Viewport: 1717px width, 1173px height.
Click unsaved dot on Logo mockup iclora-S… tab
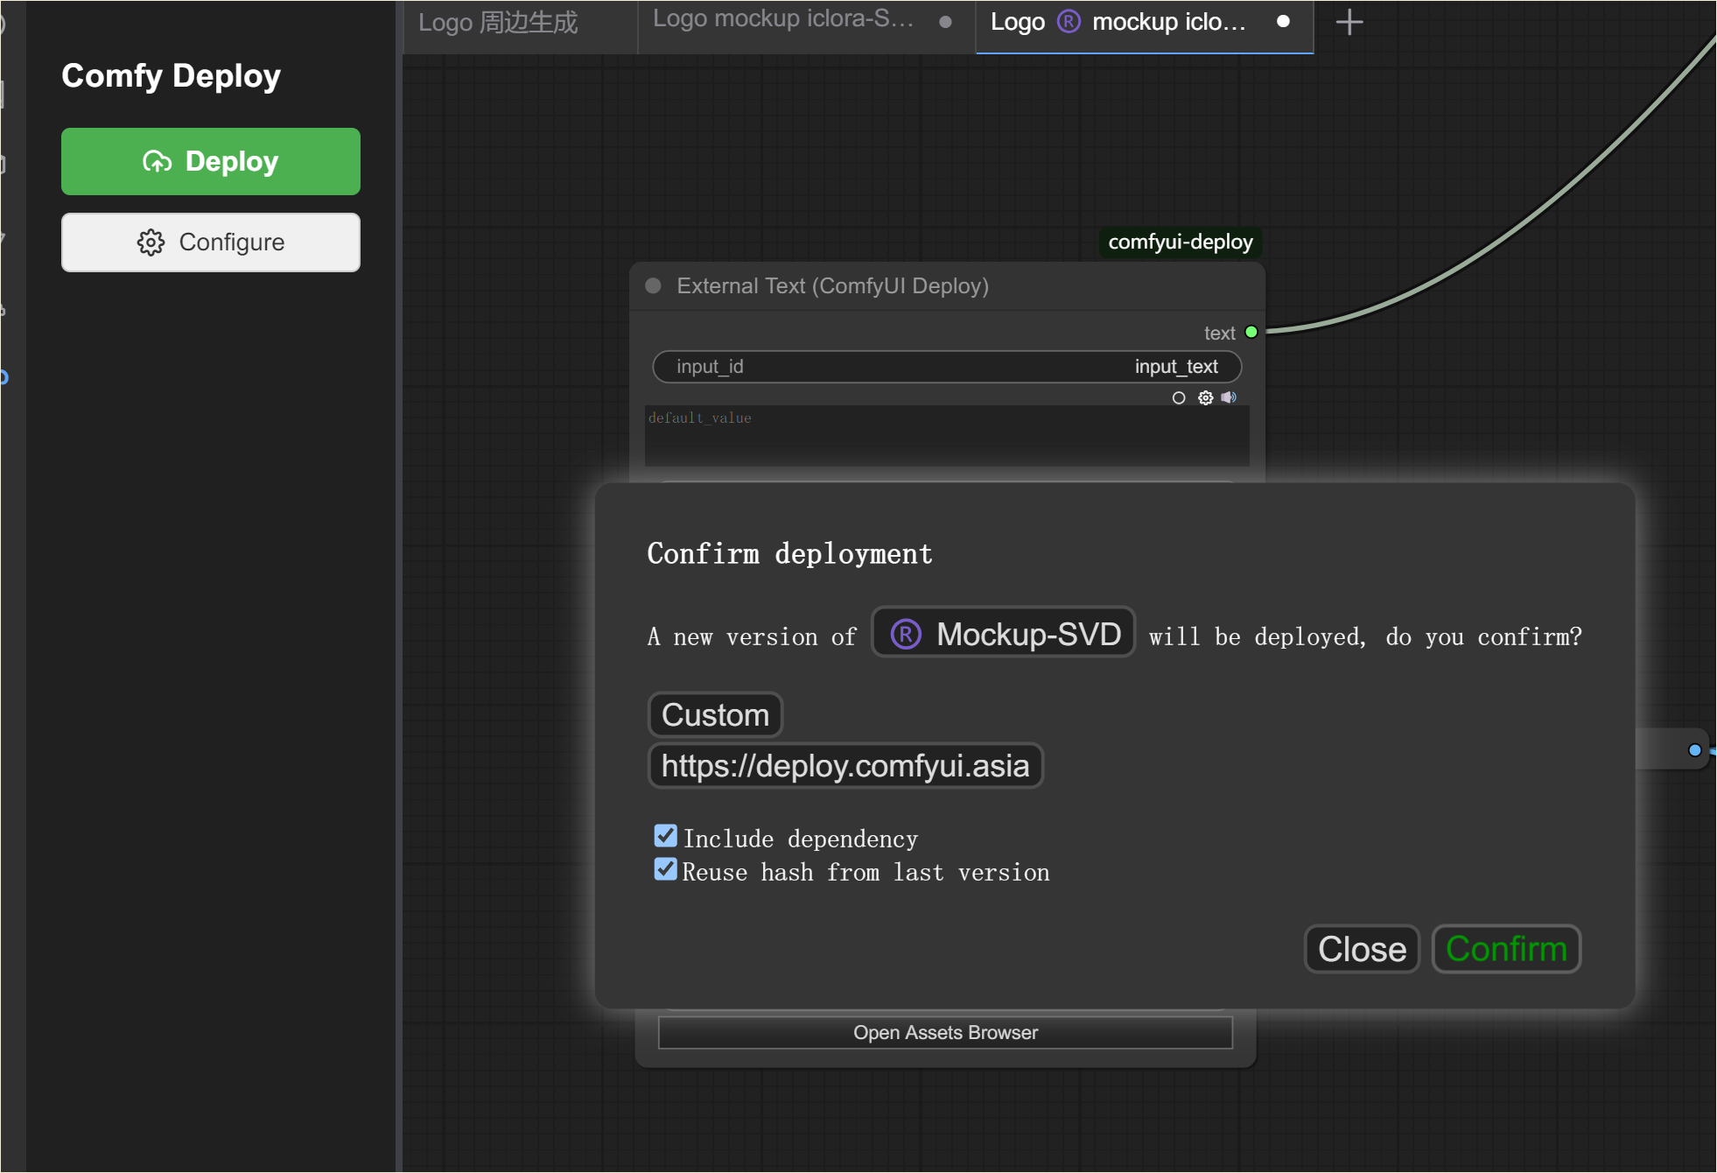(945, 22)
